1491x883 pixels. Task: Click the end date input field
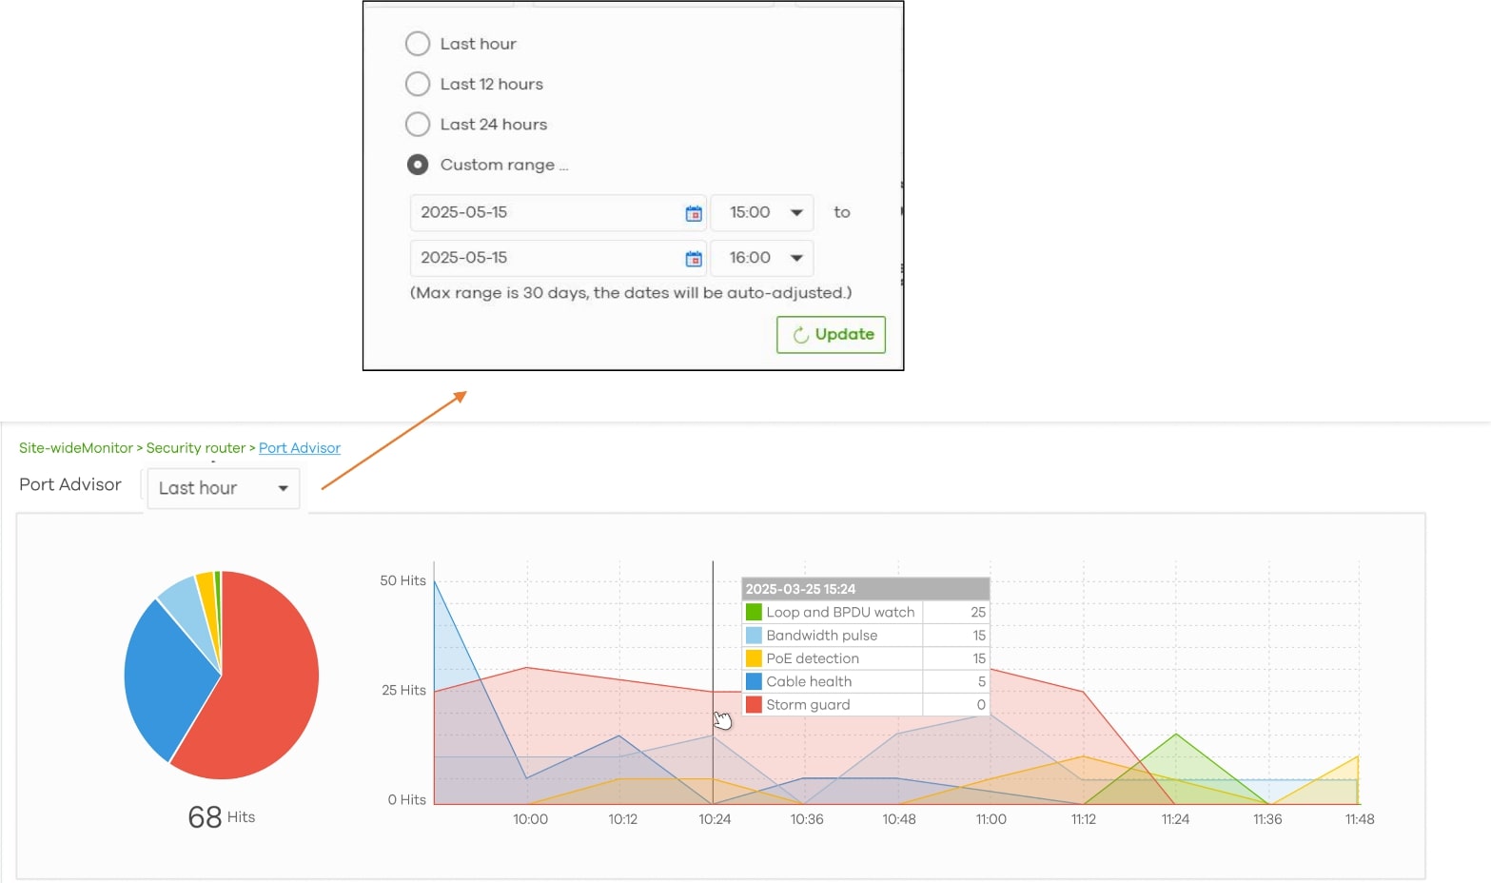coord(559,258)
